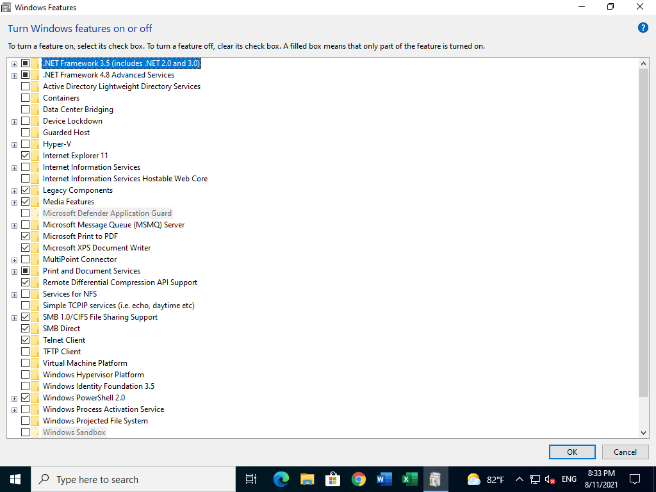Open Microsoft Word from the taskbar
The height and width of the screenshot is (492, 656).
pyautogui.click(x=384, y=479)
